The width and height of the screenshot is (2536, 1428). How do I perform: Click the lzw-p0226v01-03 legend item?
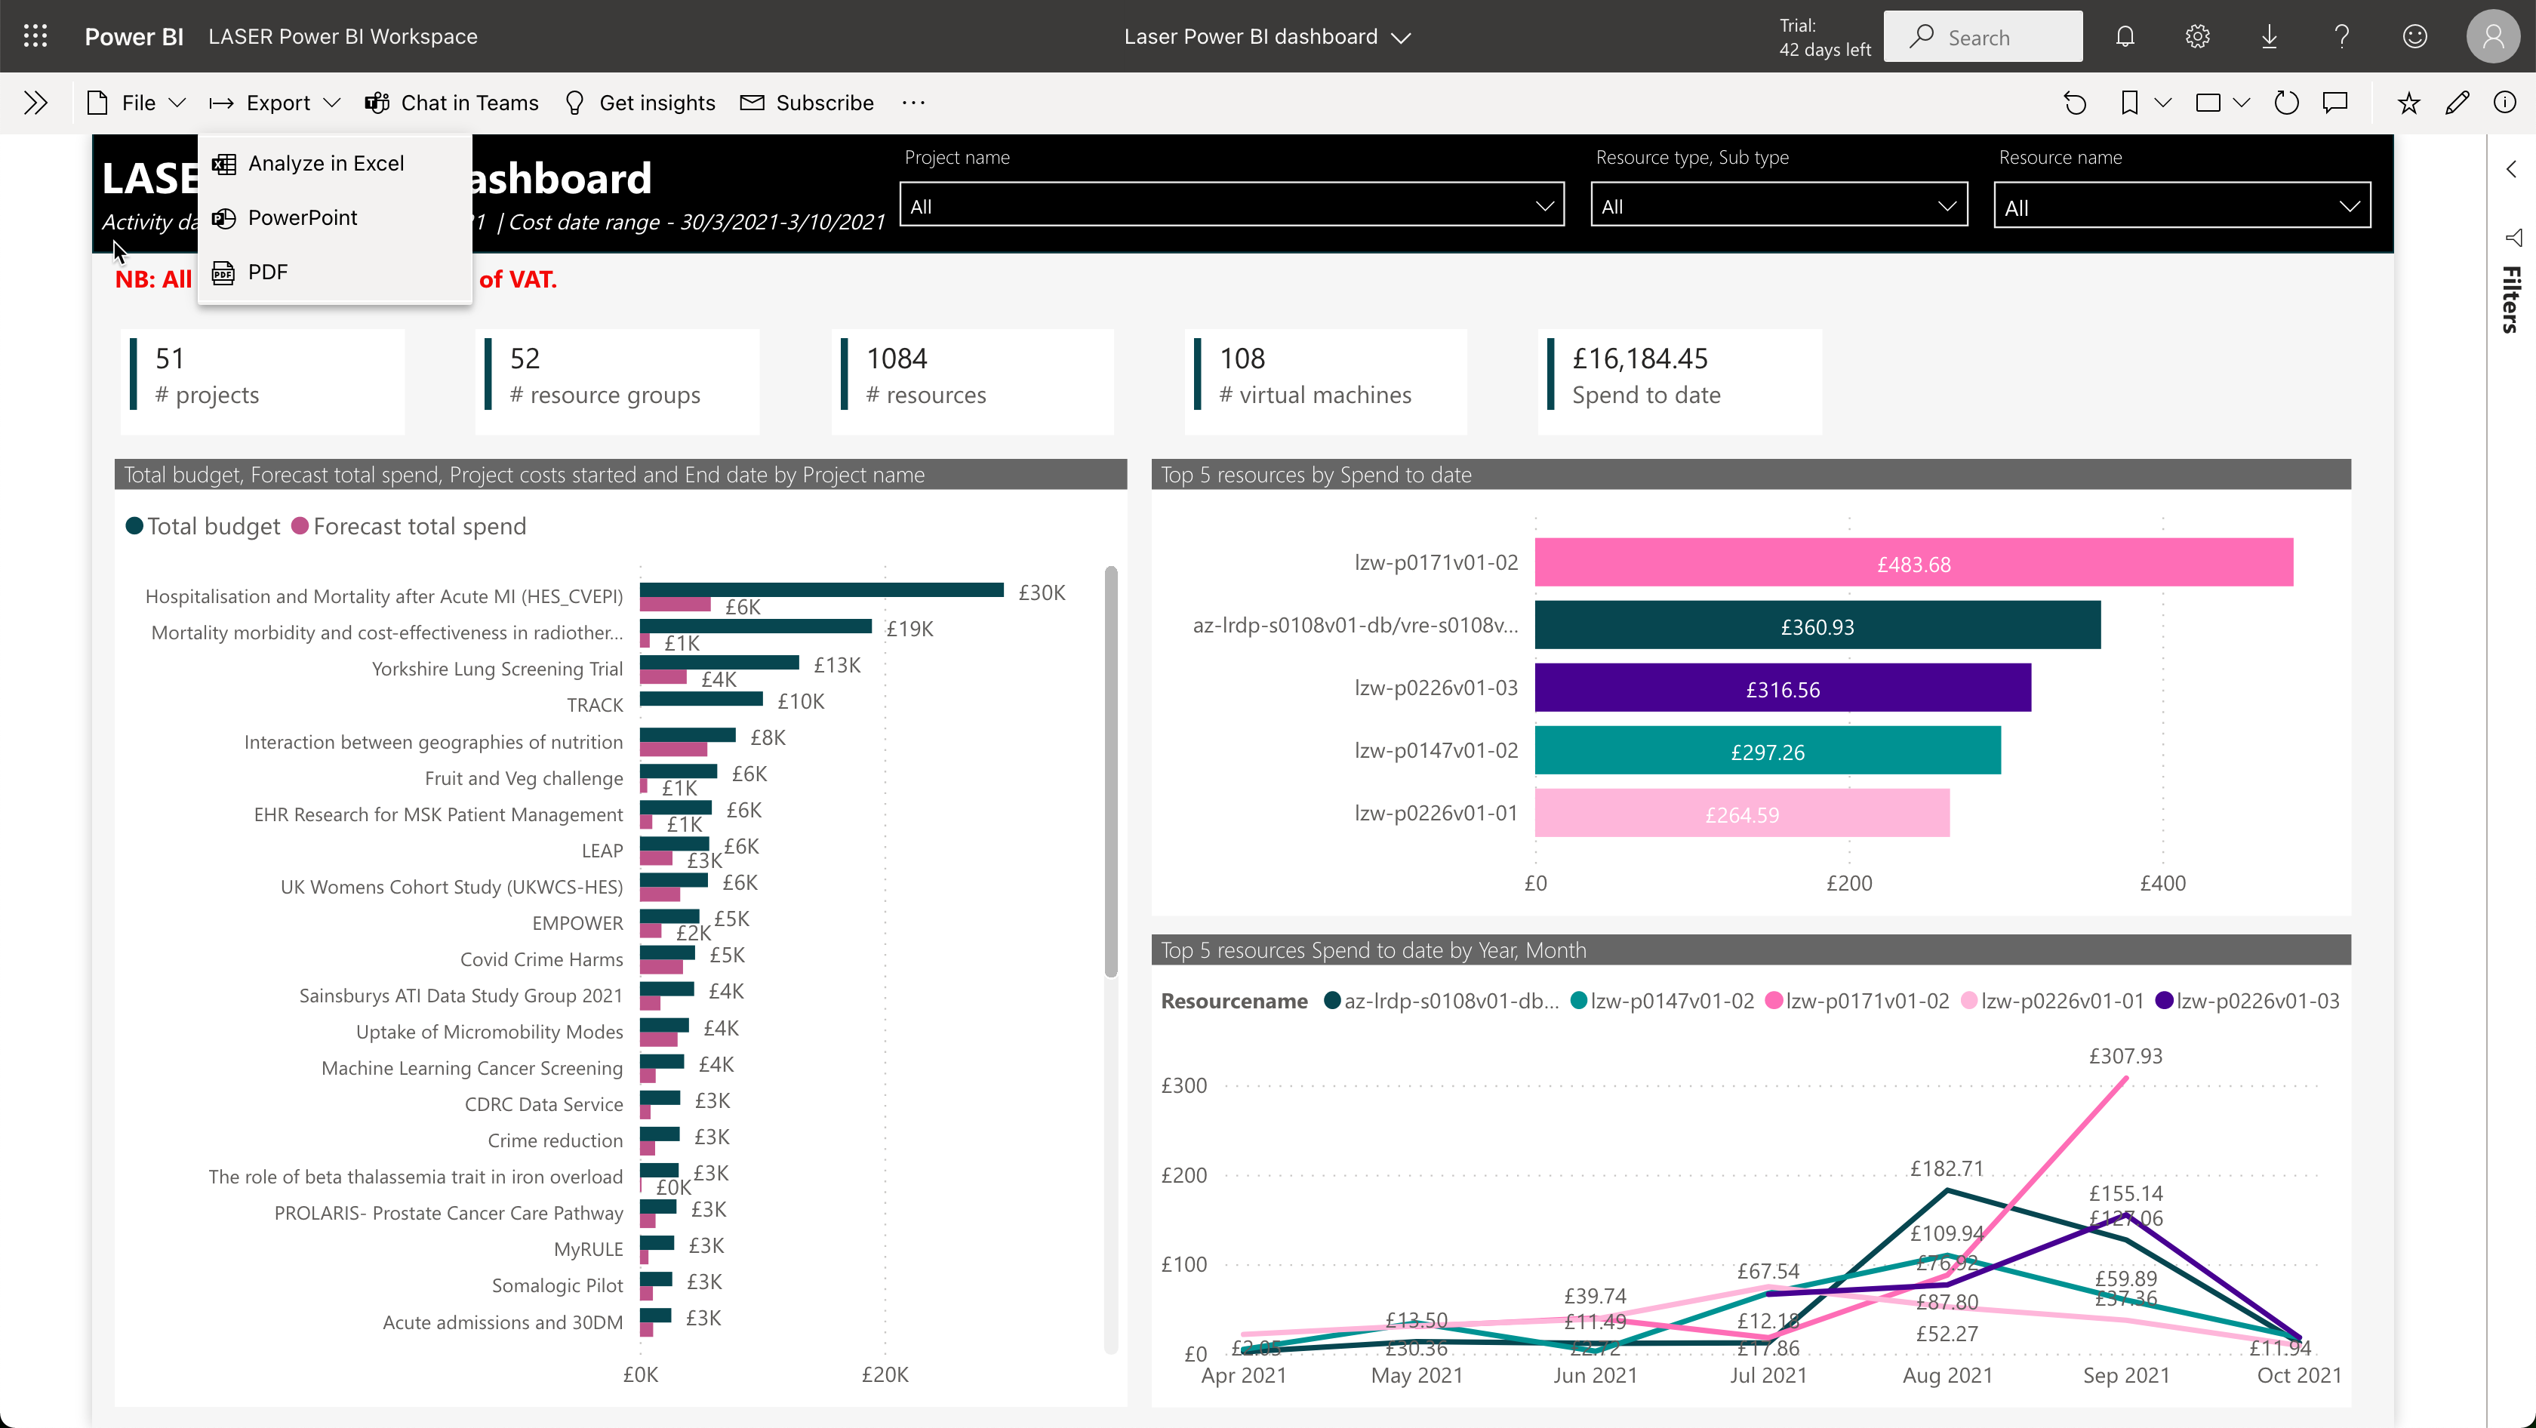2248,1001
